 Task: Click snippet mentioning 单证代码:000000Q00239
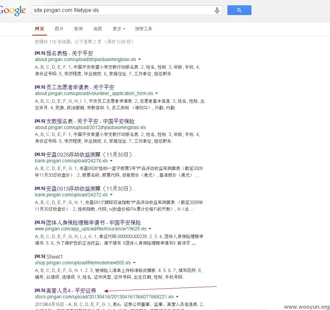119,240
